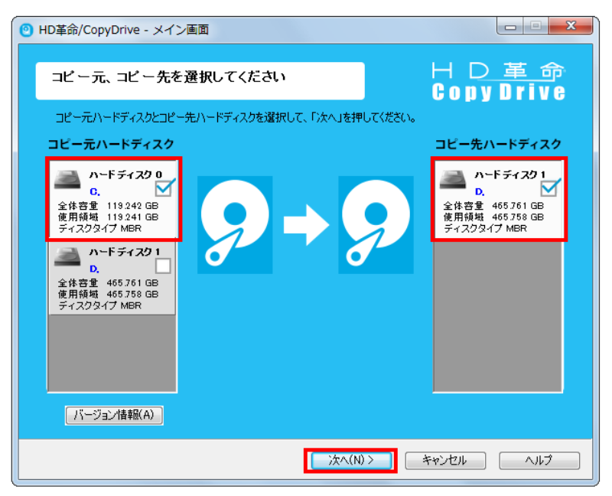Click the HD革命 CopyDrive logo
This screenshot has width=612, height=496.
coord(499,82)
